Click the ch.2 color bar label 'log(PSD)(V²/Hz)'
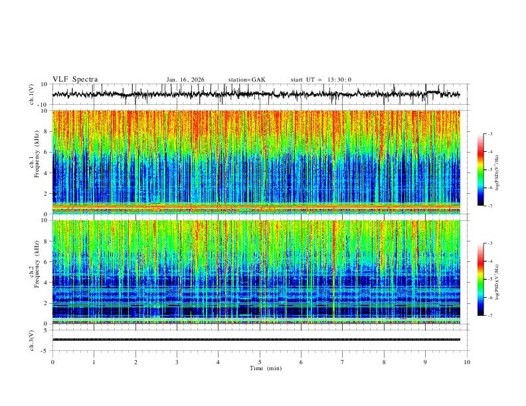The image size is (526, 406). 497,283
